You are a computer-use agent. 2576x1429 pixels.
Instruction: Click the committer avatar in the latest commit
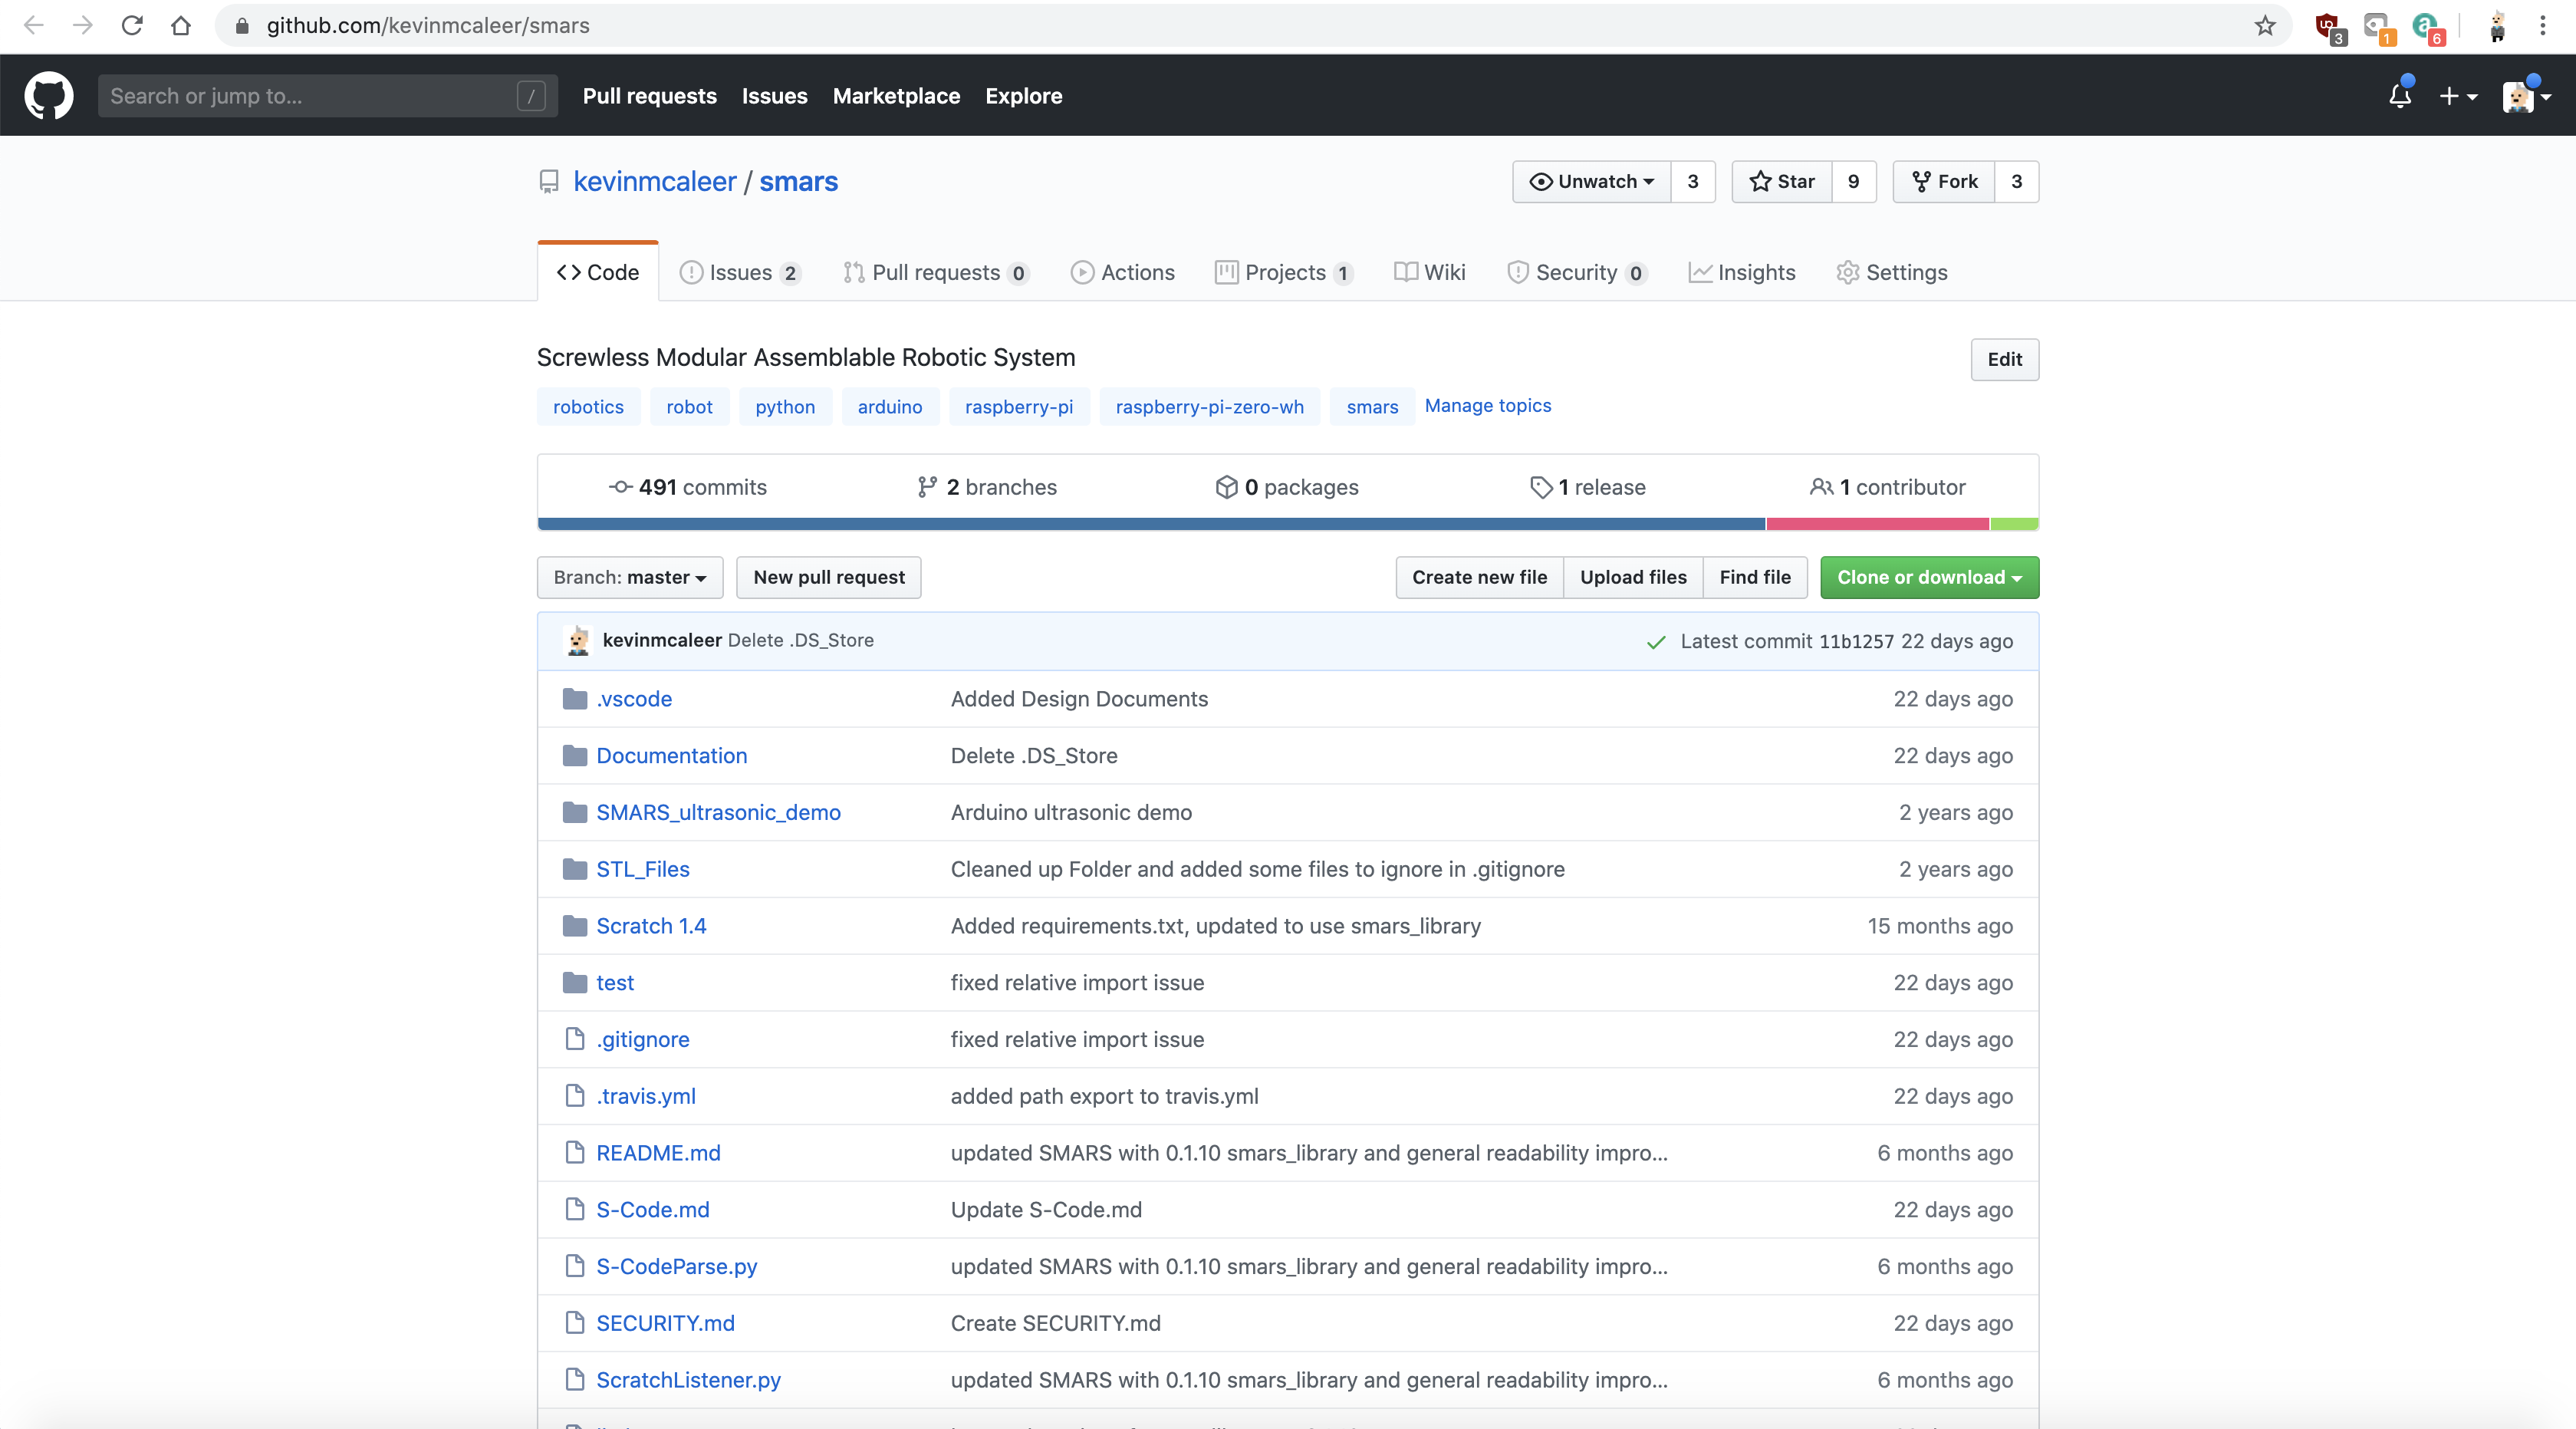click(x=578, y=640)
